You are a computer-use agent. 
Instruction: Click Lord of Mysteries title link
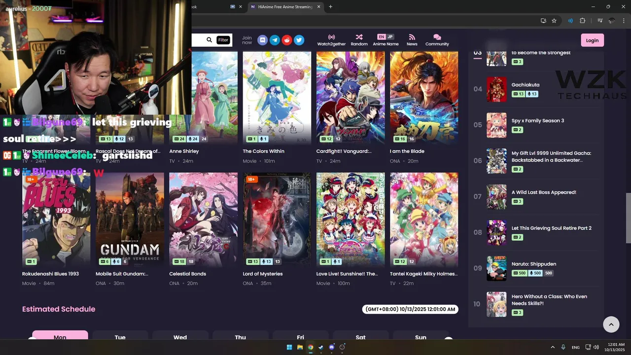[263, 274]
